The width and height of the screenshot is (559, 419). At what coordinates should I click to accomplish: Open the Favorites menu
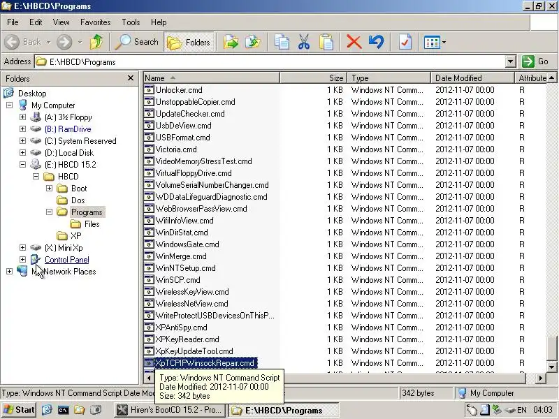[95, 22]
